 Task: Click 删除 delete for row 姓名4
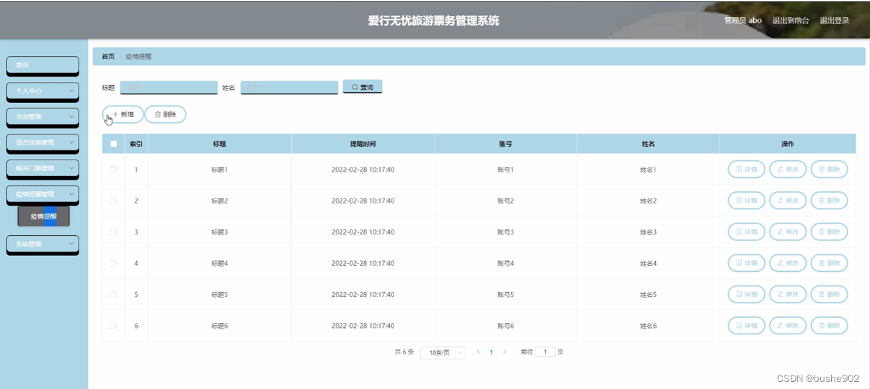click(830, 263)
